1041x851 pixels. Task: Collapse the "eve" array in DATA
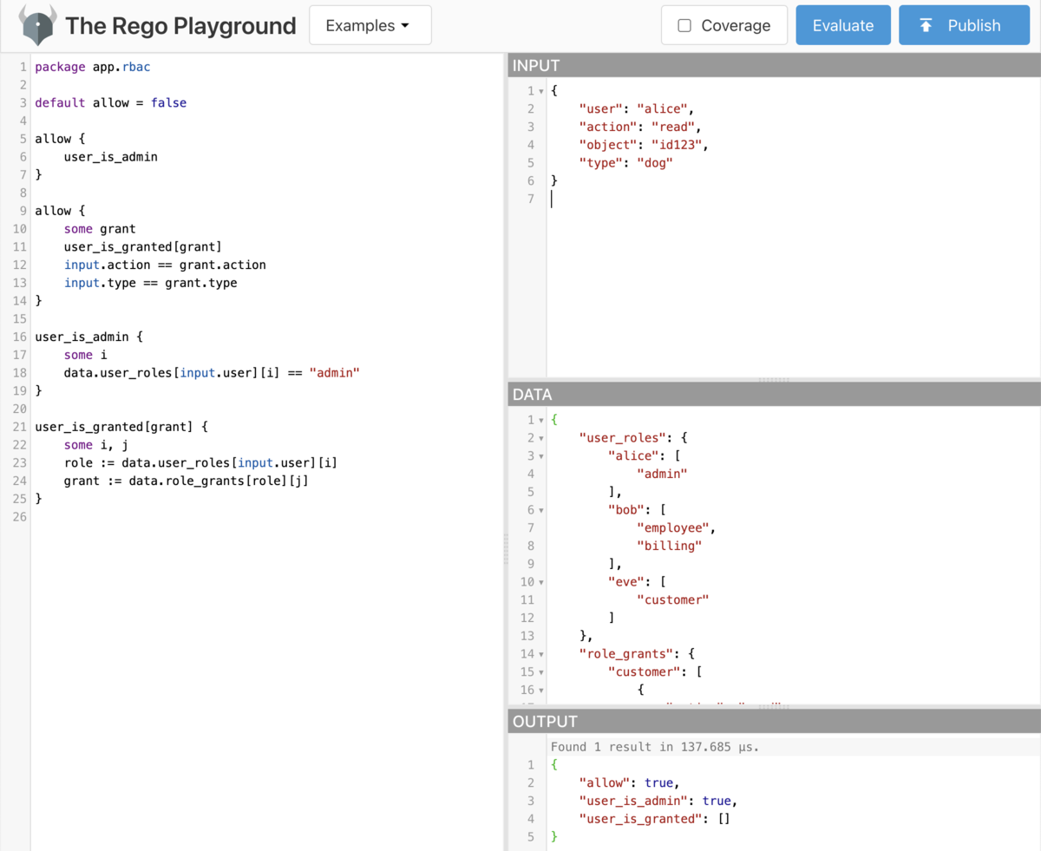[541, 582]
